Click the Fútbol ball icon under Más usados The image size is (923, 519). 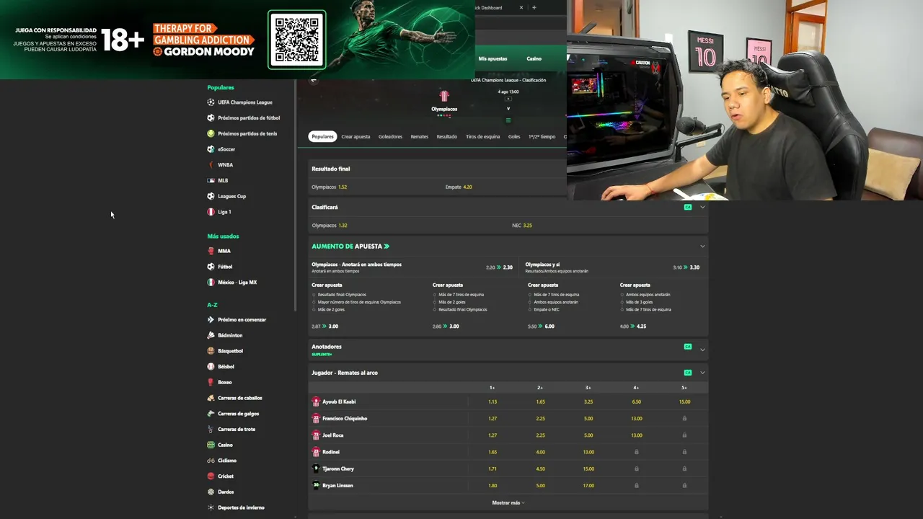211,267
